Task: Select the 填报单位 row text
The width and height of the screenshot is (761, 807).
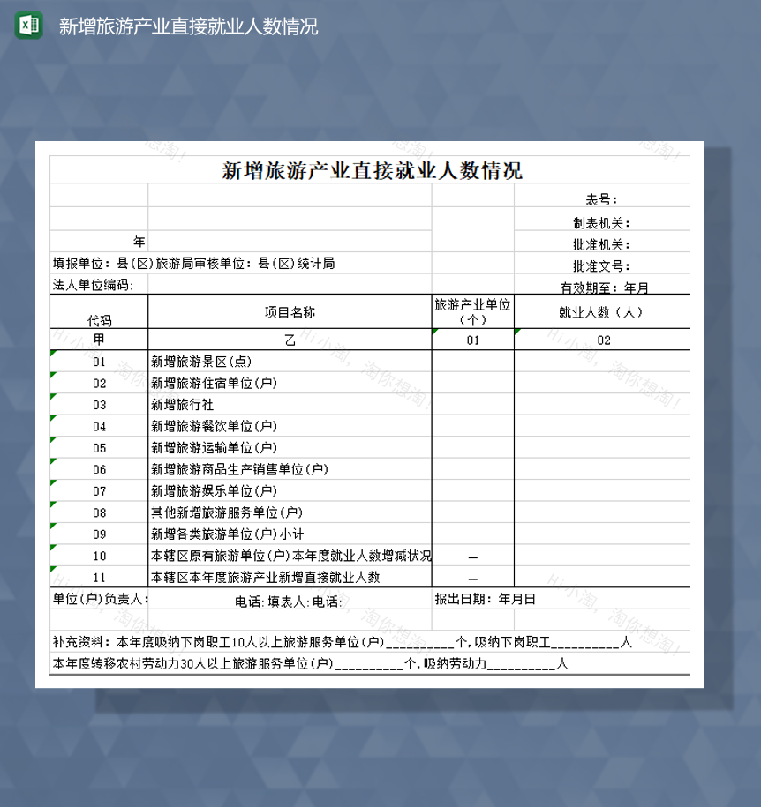Action: (x=190, y=262)
